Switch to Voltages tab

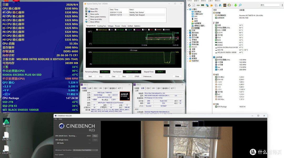[x=110, y=26]
